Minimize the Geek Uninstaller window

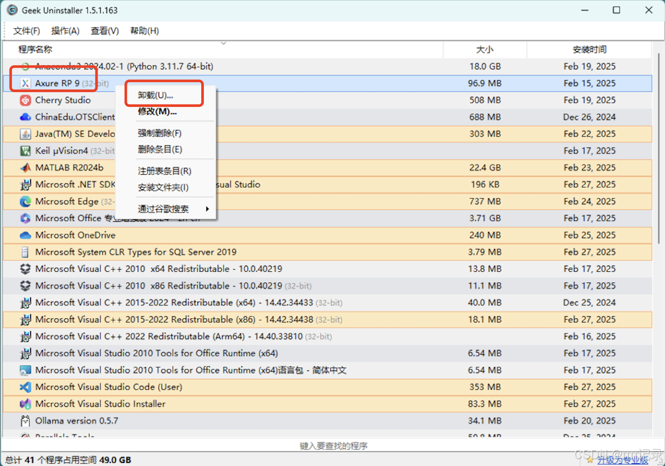[x=585, y=10]
